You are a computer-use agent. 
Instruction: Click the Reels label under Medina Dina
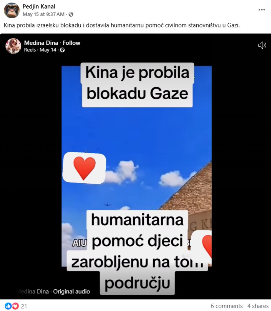[x=30, y=50]
